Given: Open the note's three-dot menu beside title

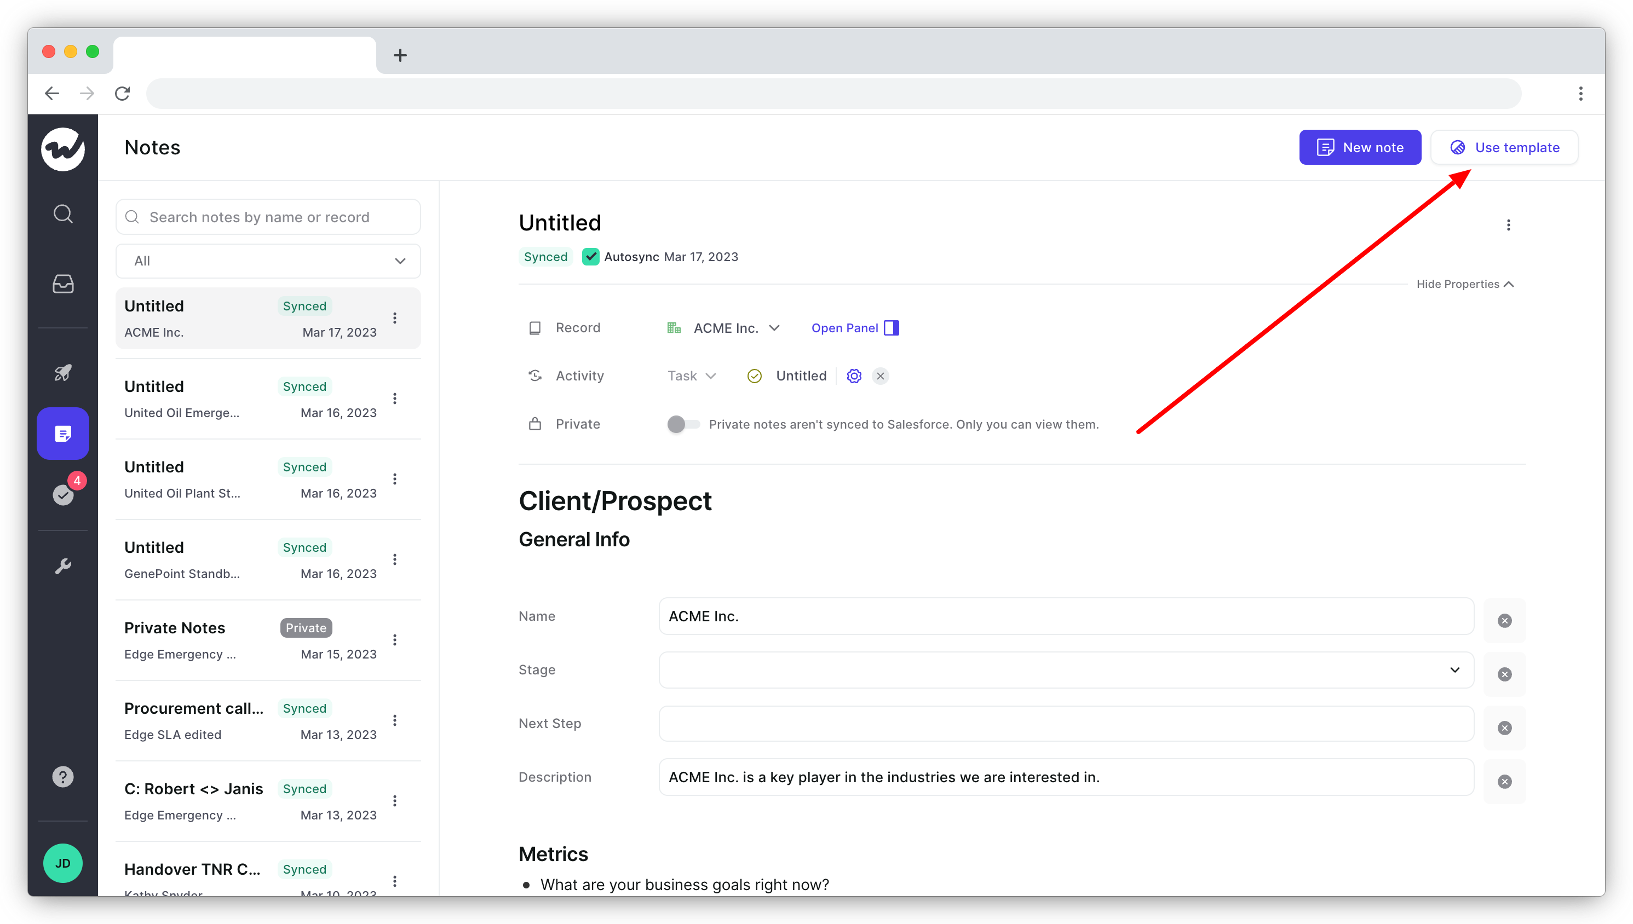Looking at the screenshot, I should [1508, 226].
